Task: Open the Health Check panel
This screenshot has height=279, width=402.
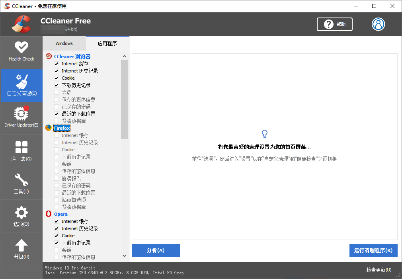Action: (x=21, y=52)
